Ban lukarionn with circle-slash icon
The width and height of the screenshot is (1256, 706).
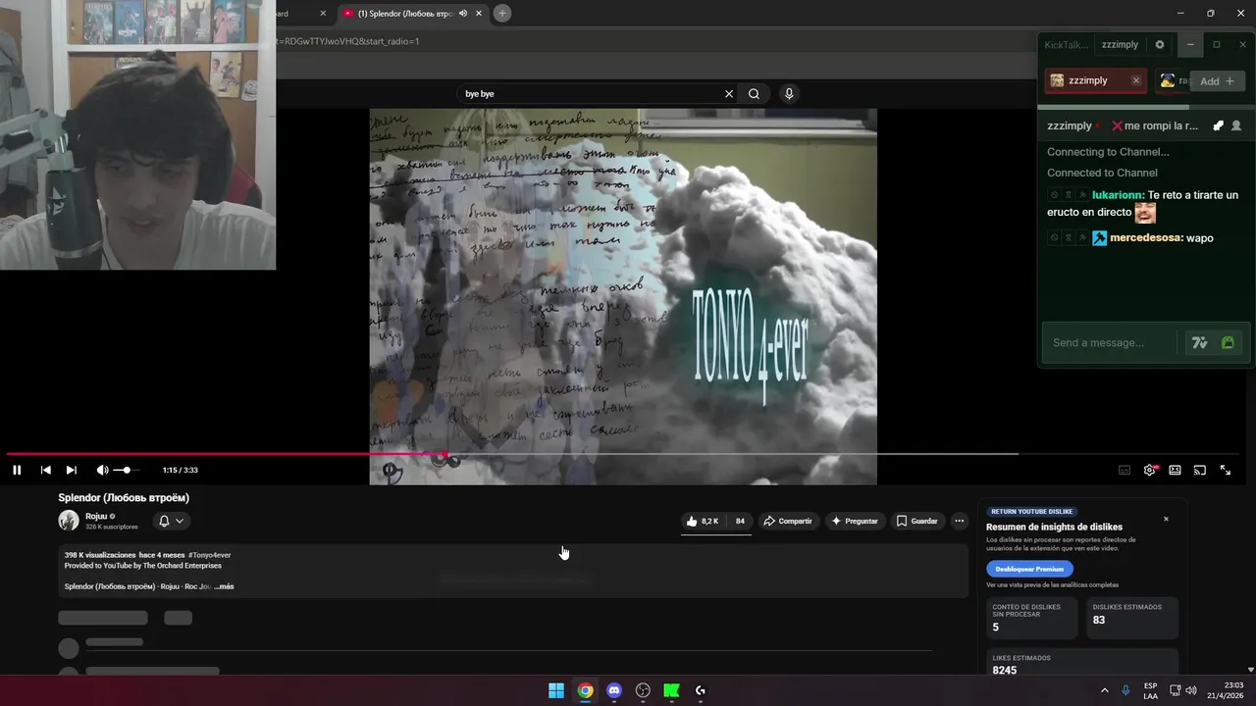pyautogui.click(x=1054, y=195)
